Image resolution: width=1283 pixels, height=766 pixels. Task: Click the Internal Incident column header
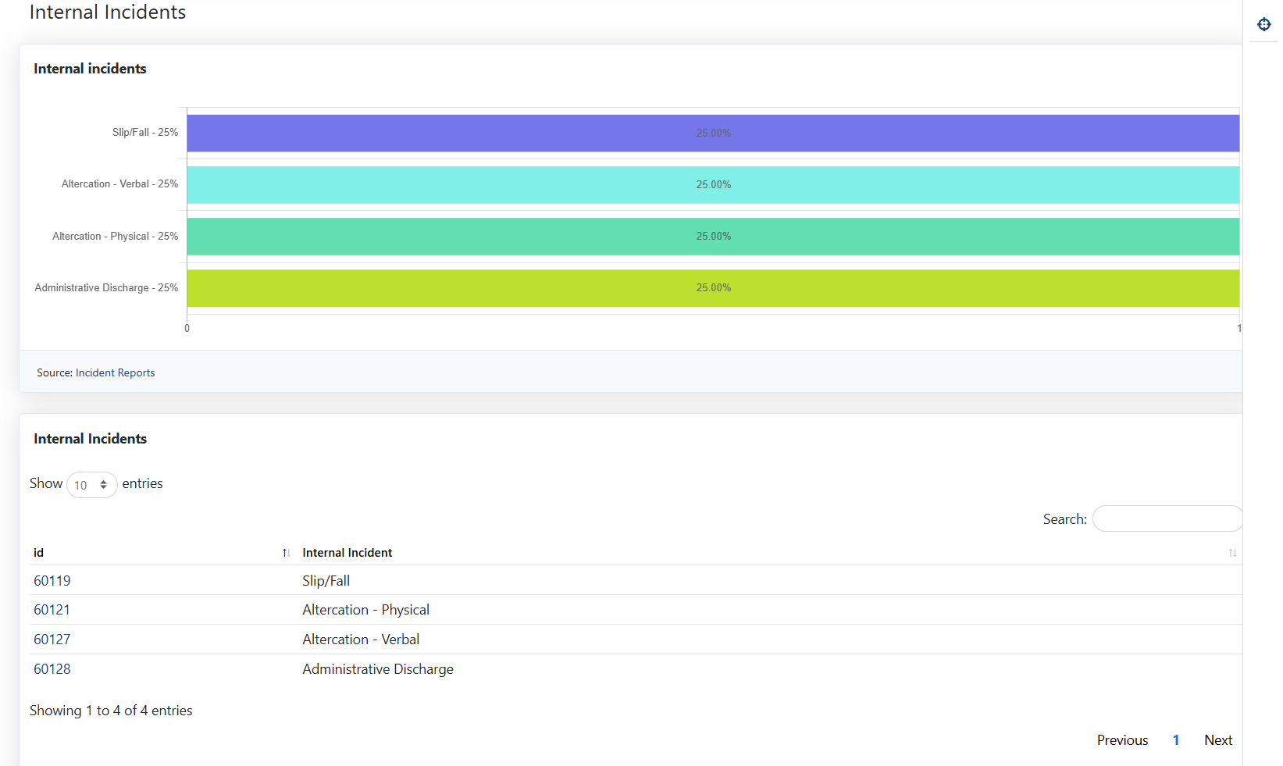tap(347, 553)
